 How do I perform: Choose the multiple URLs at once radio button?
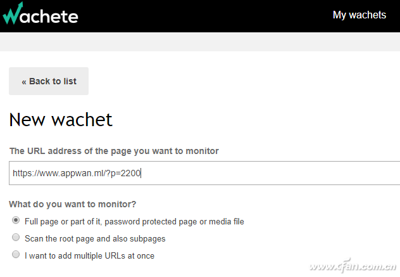click(x=16, y=254)
